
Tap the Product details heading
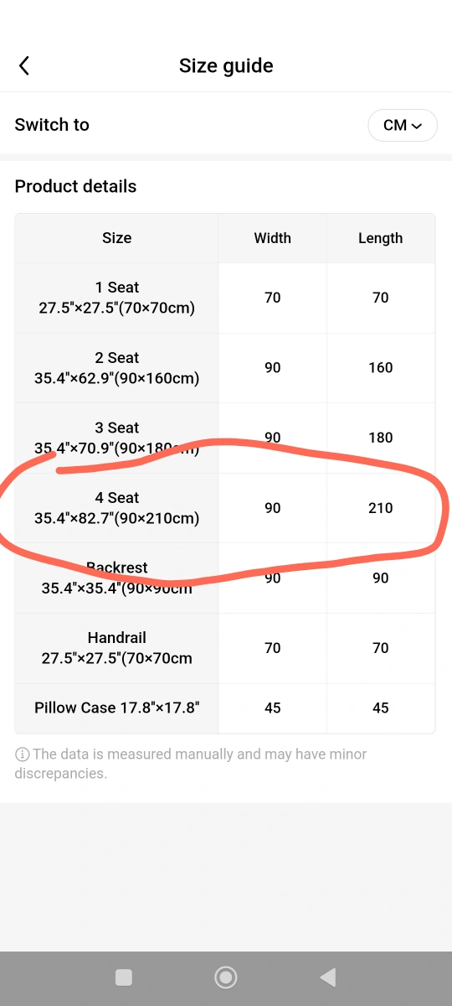tap(75, 186)
